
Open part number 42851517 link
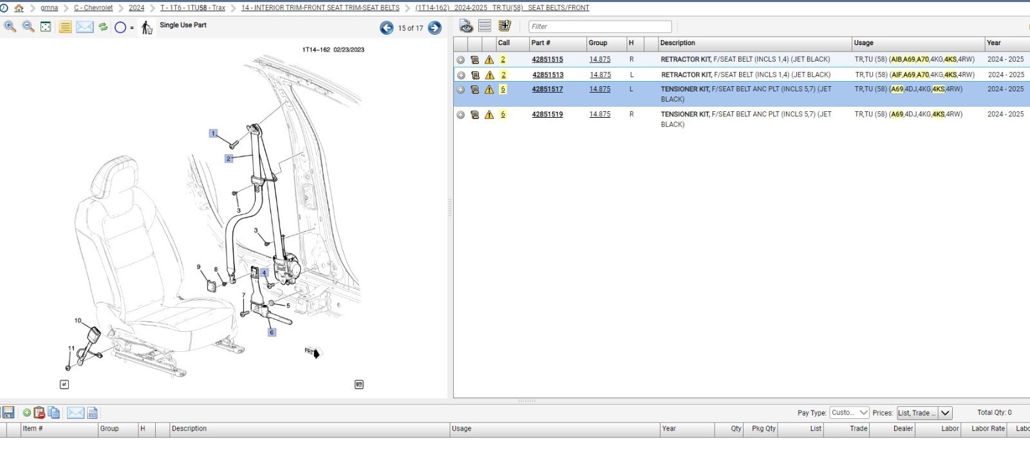click(547, 89)
